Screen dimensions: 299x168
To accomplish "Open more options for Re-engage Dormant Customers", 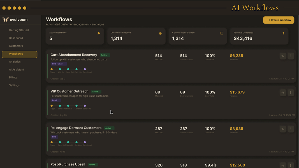I will pyautogui.click(x=291, y=129).
